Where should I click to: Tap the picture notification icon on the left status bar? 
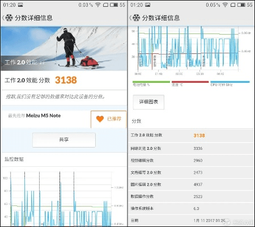[20, 5]
